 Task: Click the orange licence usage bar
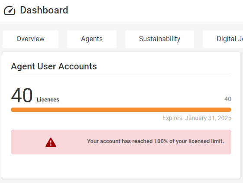point(121,110)
